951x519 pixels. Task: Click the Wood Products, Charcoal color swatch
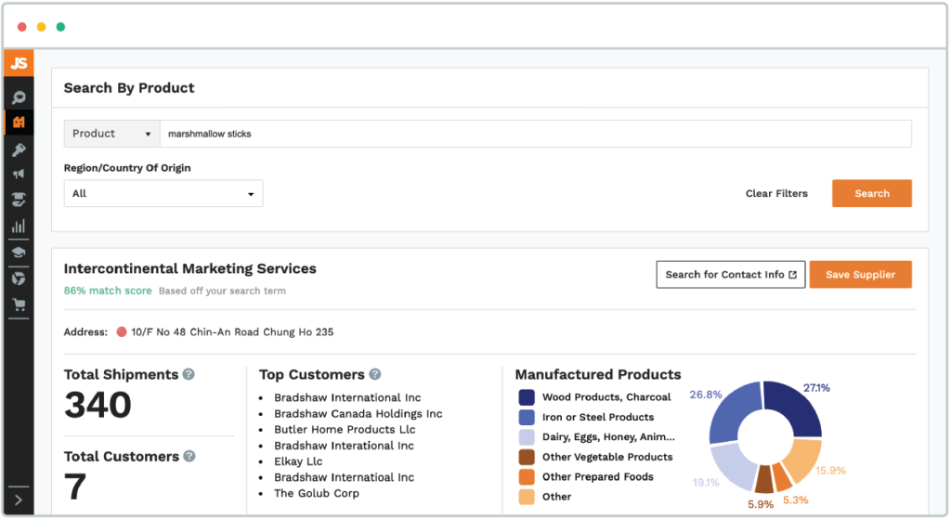527,396
